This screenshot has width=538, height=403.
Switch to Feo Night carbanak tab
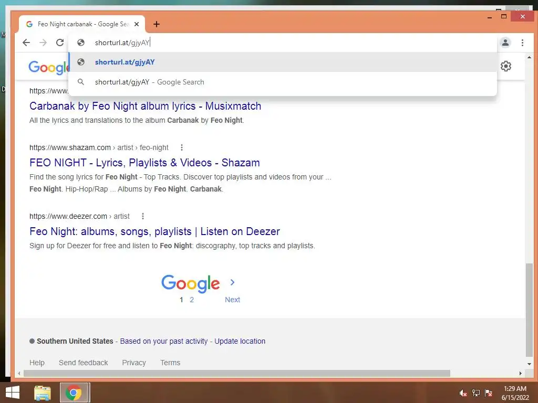coord(81,24)
